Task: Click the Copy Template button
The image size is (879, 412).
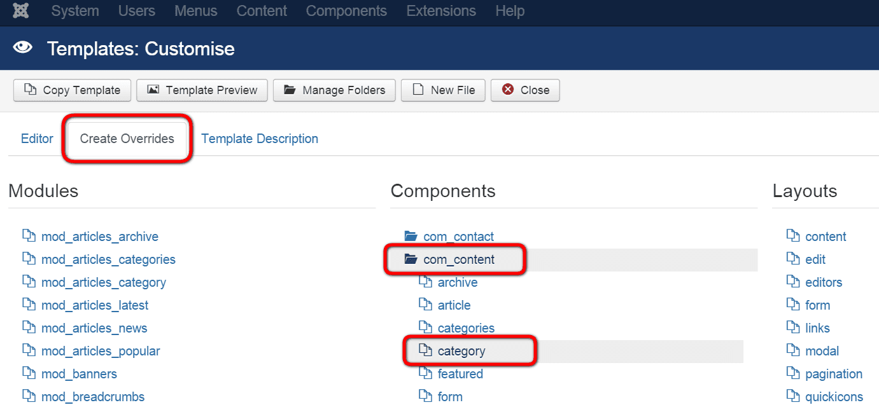Action: 72,90
